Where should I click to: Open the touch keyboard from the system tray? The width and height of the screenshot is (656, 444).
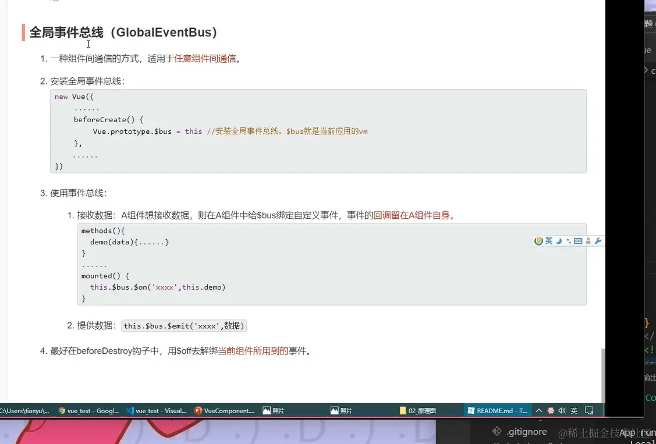point(589,410)
